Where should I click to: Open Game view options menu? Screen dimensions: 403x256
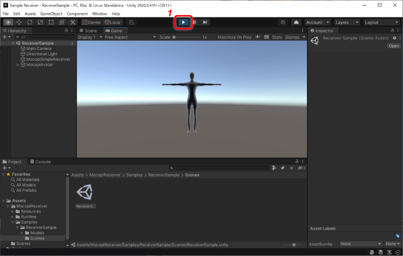pos(303,30)
